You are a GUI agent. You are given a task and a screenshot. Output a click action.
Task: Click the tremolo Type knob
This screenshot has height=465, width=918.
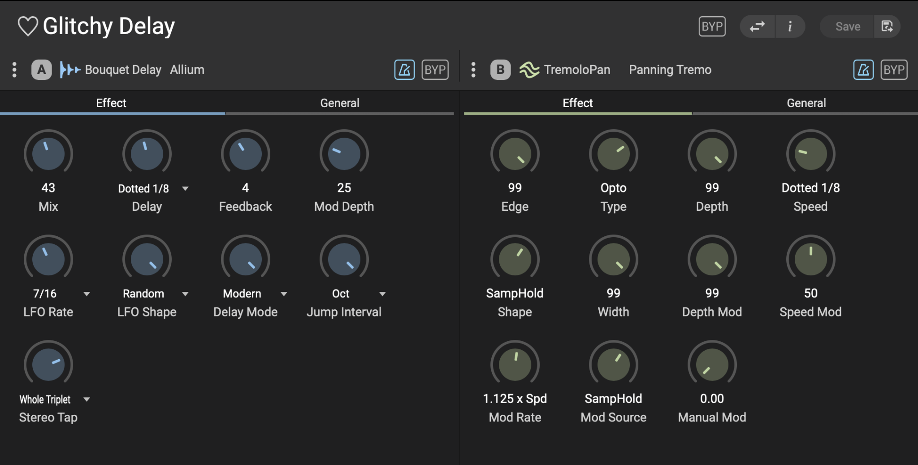(x=614, y=153)
